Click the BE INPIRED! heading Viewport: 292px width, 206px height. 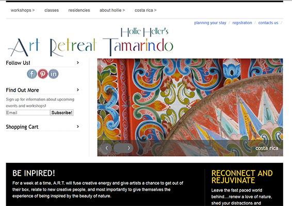[34, 173]
